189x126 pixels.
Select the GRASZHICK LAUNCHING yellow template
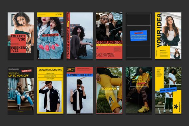(x=50, y=90)
